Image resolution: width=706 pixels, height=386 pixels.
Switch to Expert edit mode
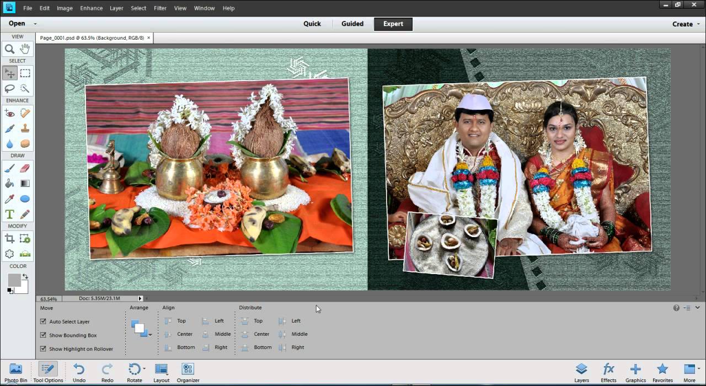pos(393,24)
